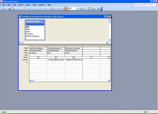Open the Tools menu
Viewport: 158px width, 114px height.
(x=35, y=5)
